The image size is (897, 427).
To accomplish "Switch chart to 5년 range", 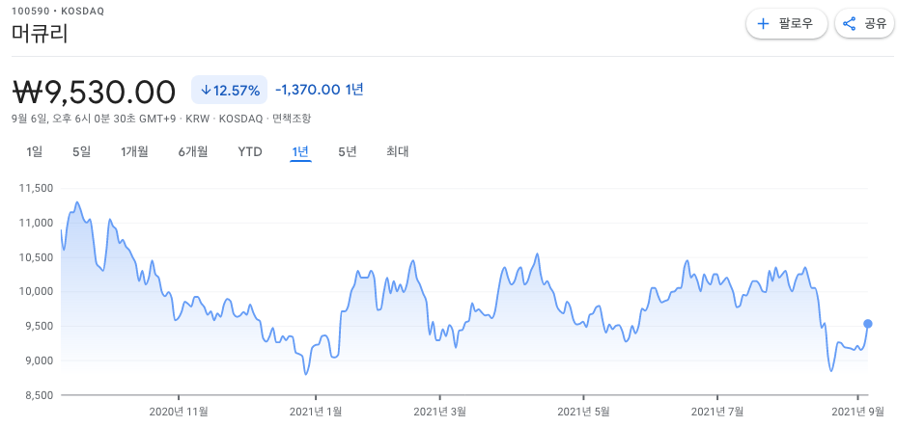I will [348, 152].
